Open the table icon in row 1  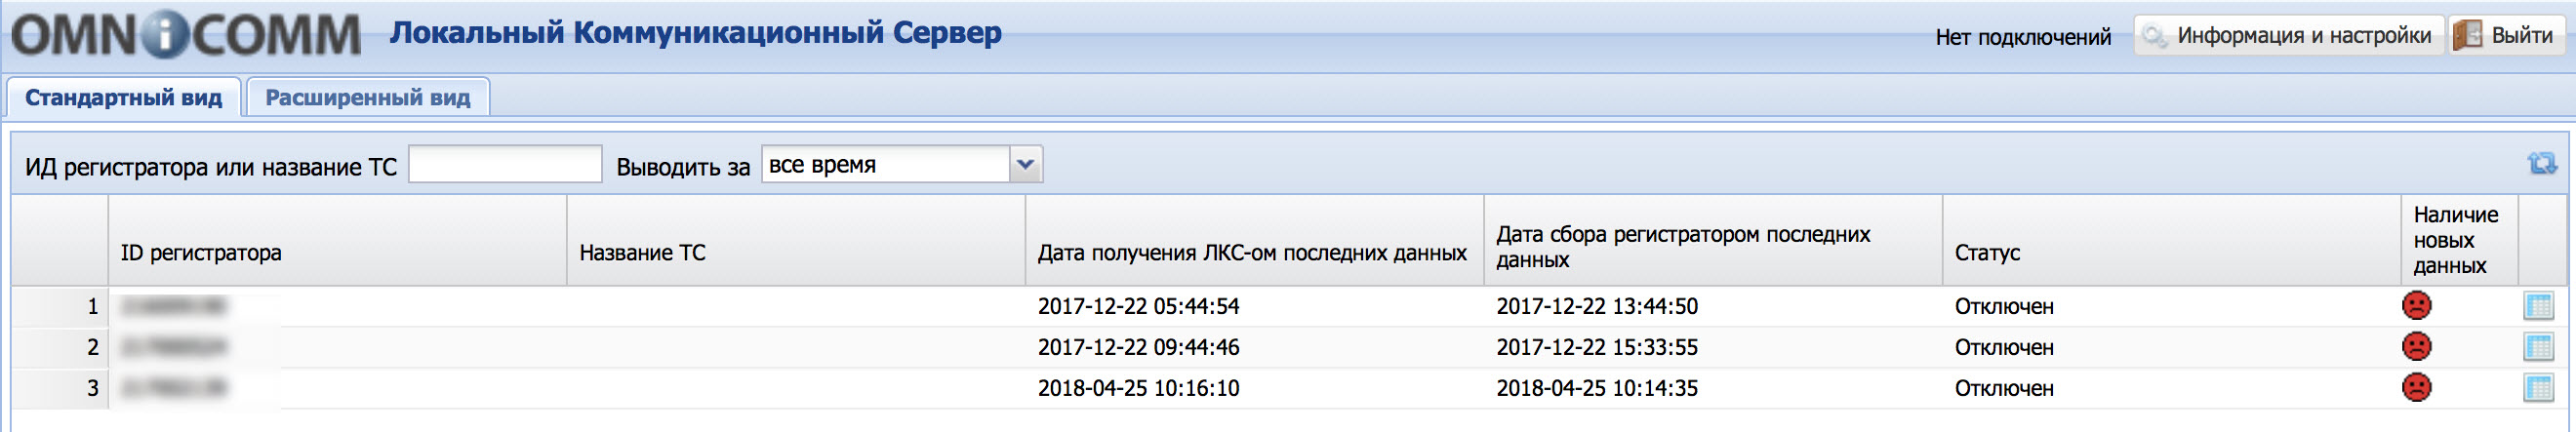[2538, 306]
